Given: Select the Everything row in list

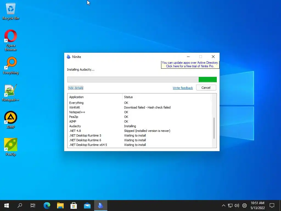Looking at the screenshot, I should (x=140, y=103).
